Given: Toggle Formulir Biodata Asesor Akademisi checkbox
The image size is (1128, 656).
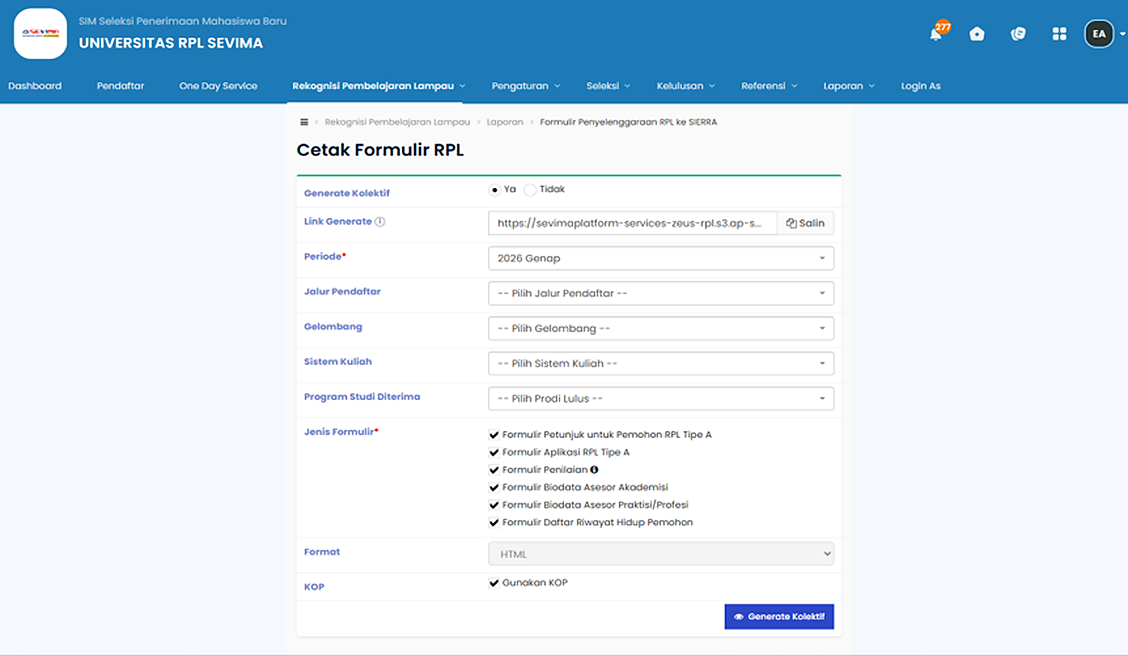Looking at the screenshot, I should (x=494, y=487).
